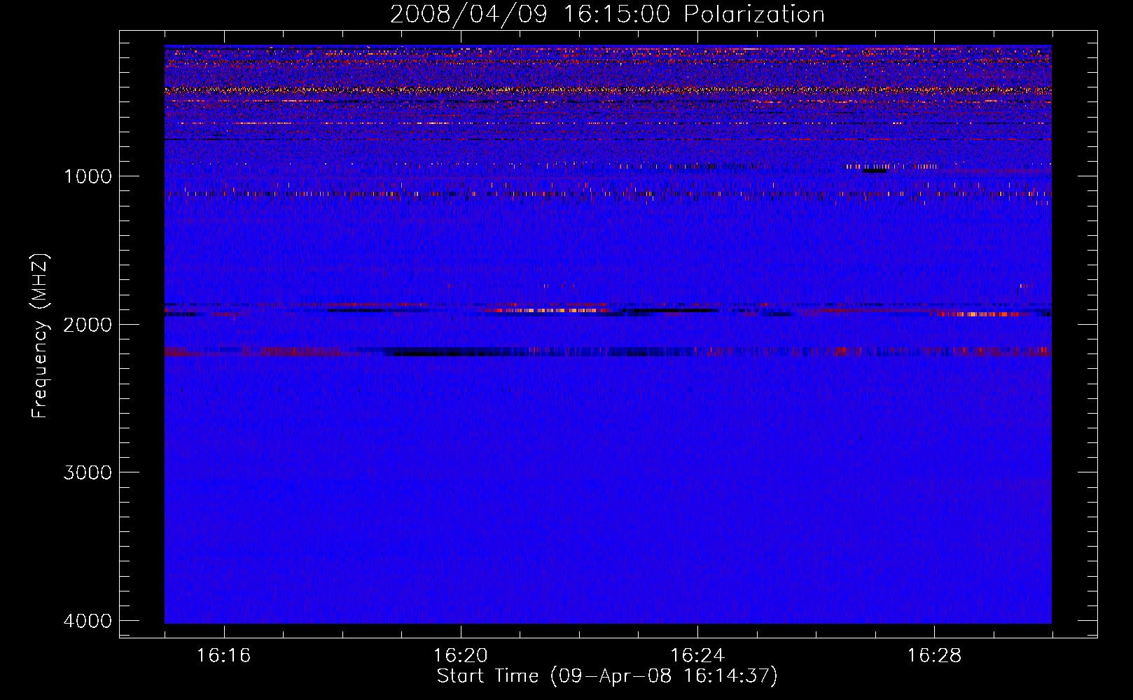Click the 2000 frequency tick label
Screen dimensions: 1133x700
click(88, 325)
